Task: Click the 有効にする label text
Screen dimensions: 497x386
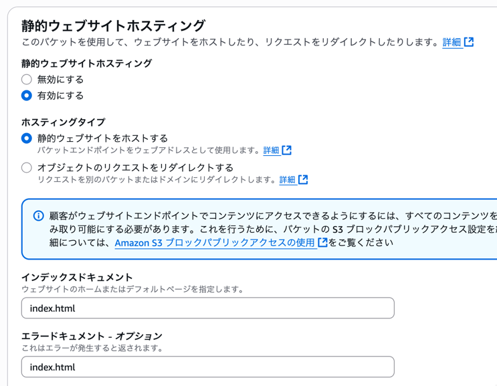Action: click(60, 96)
